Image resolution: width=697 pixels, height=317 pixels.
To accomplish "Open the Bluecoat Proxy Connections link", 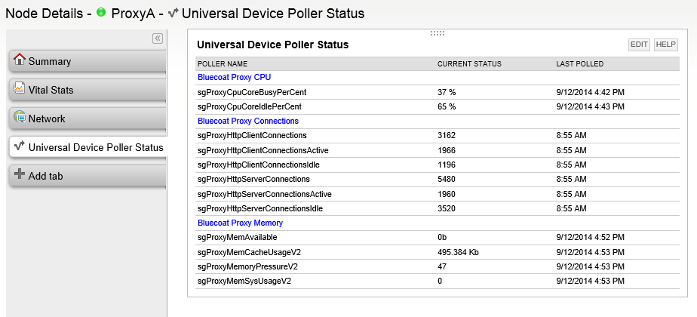I will click(248, 121).
